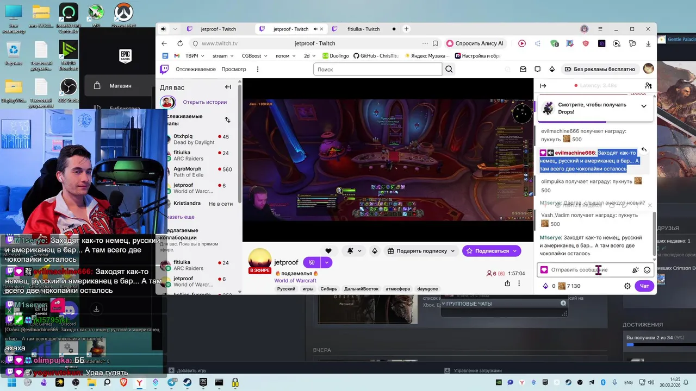Open GitHub - ChrisTitu bookmark

coord(376,55)
